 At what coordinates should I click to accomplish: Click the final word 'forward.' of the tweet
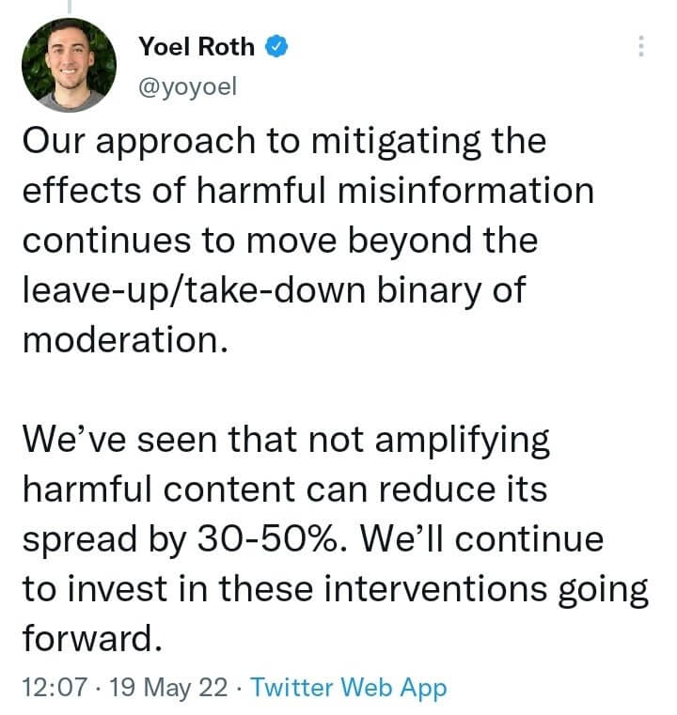(x=92, y=638)
